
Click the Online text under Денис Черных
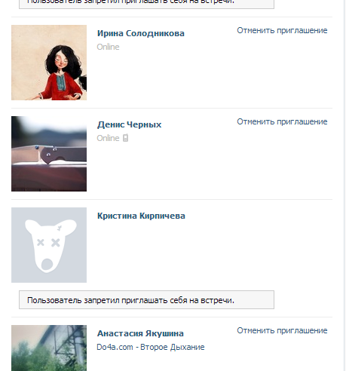[108, 138]
